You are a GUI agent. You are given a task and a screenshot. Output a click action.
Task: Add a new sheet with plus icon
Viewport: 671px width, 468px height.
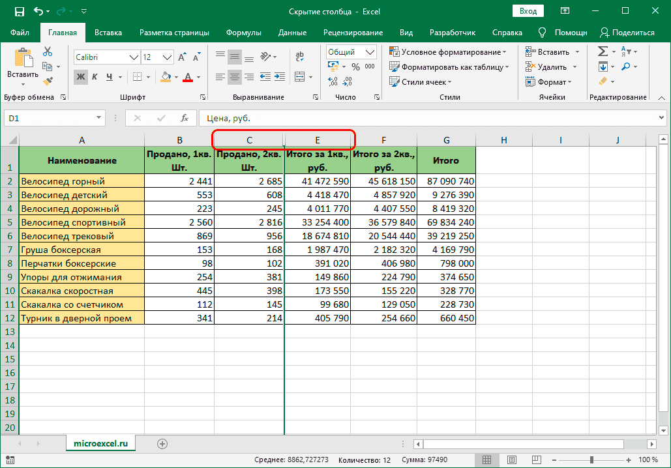coord(162,443)
